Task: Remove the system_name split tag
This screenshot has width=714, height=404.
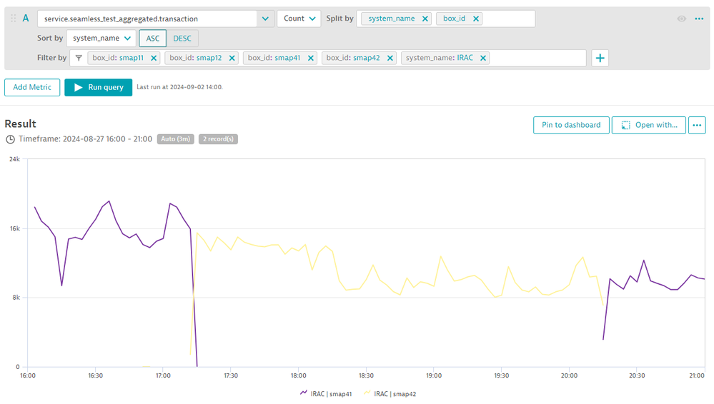Action: (x=425, y=19)
